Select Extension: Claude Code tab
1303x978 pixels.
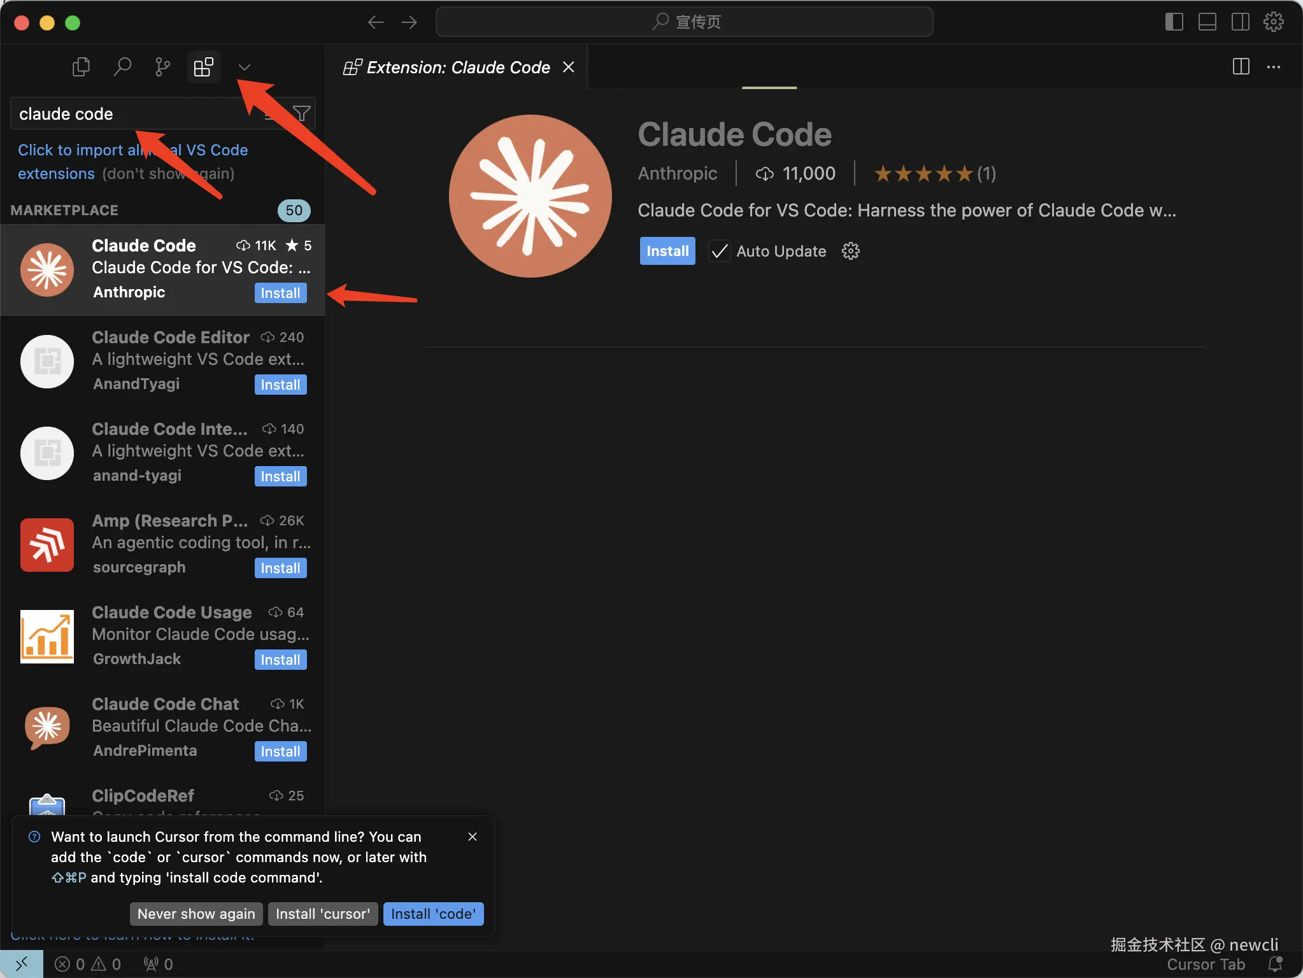point(457,67)
